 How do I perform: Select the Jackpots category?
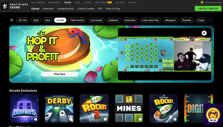click(114, 20)
